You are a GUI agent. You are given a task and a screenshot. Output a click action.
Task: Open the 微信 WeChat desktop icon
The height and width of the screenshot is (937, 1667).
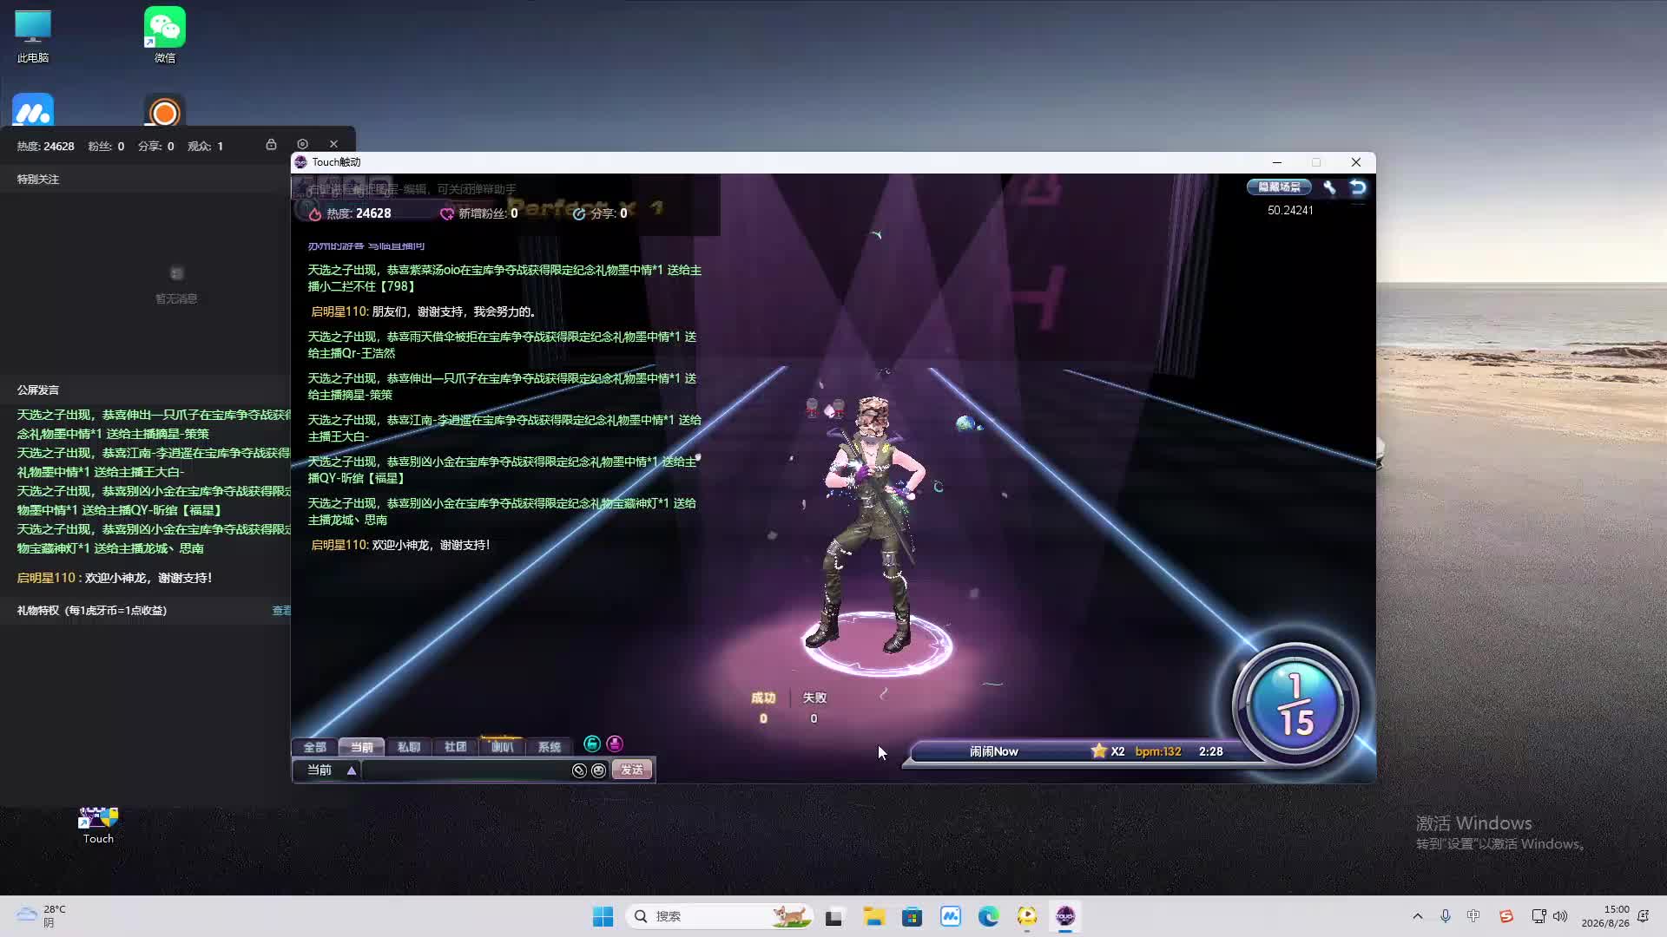[x=165, y=36]
